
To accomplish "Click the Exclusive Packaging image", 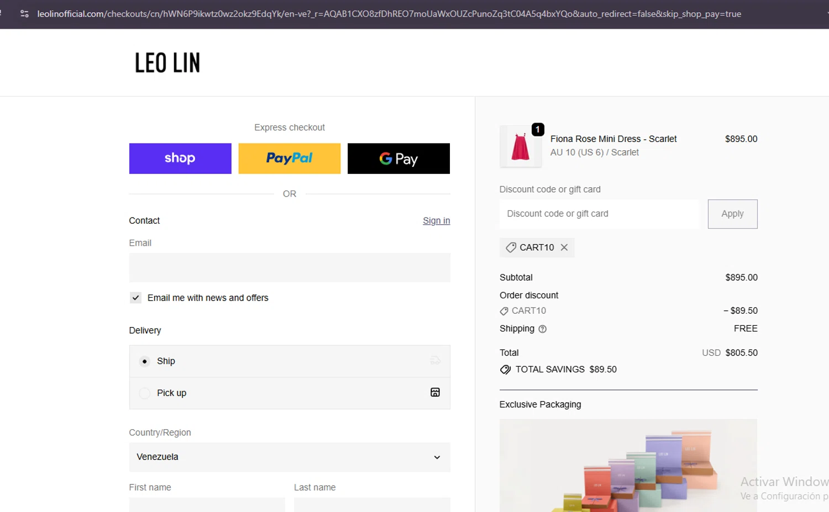I will tap(628, 466).
